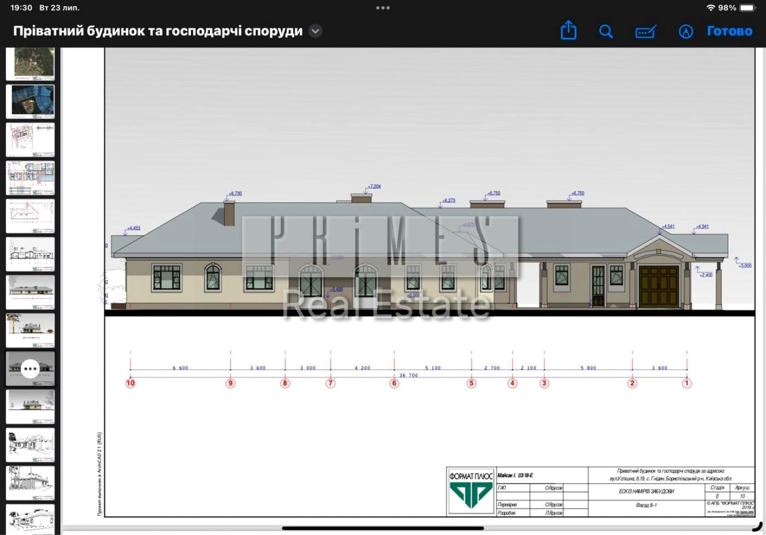Screen dimensions: 766x535
Task: Go to the thumbnail directly below selected page
Action: pos(30,406)
